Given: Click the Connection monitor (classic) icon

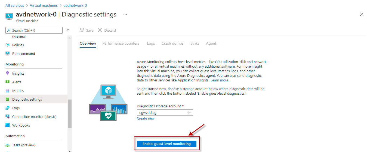Looking at the screenshot, I should [x=8, y=117].
